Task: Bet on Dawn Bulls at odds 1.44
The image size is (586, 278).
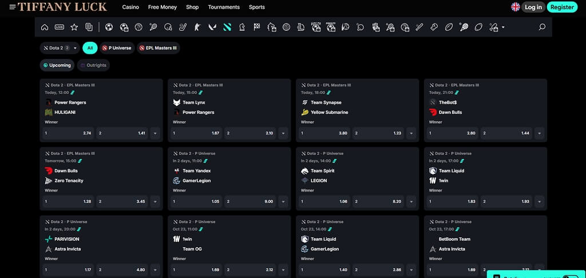Action: [506, 133]
